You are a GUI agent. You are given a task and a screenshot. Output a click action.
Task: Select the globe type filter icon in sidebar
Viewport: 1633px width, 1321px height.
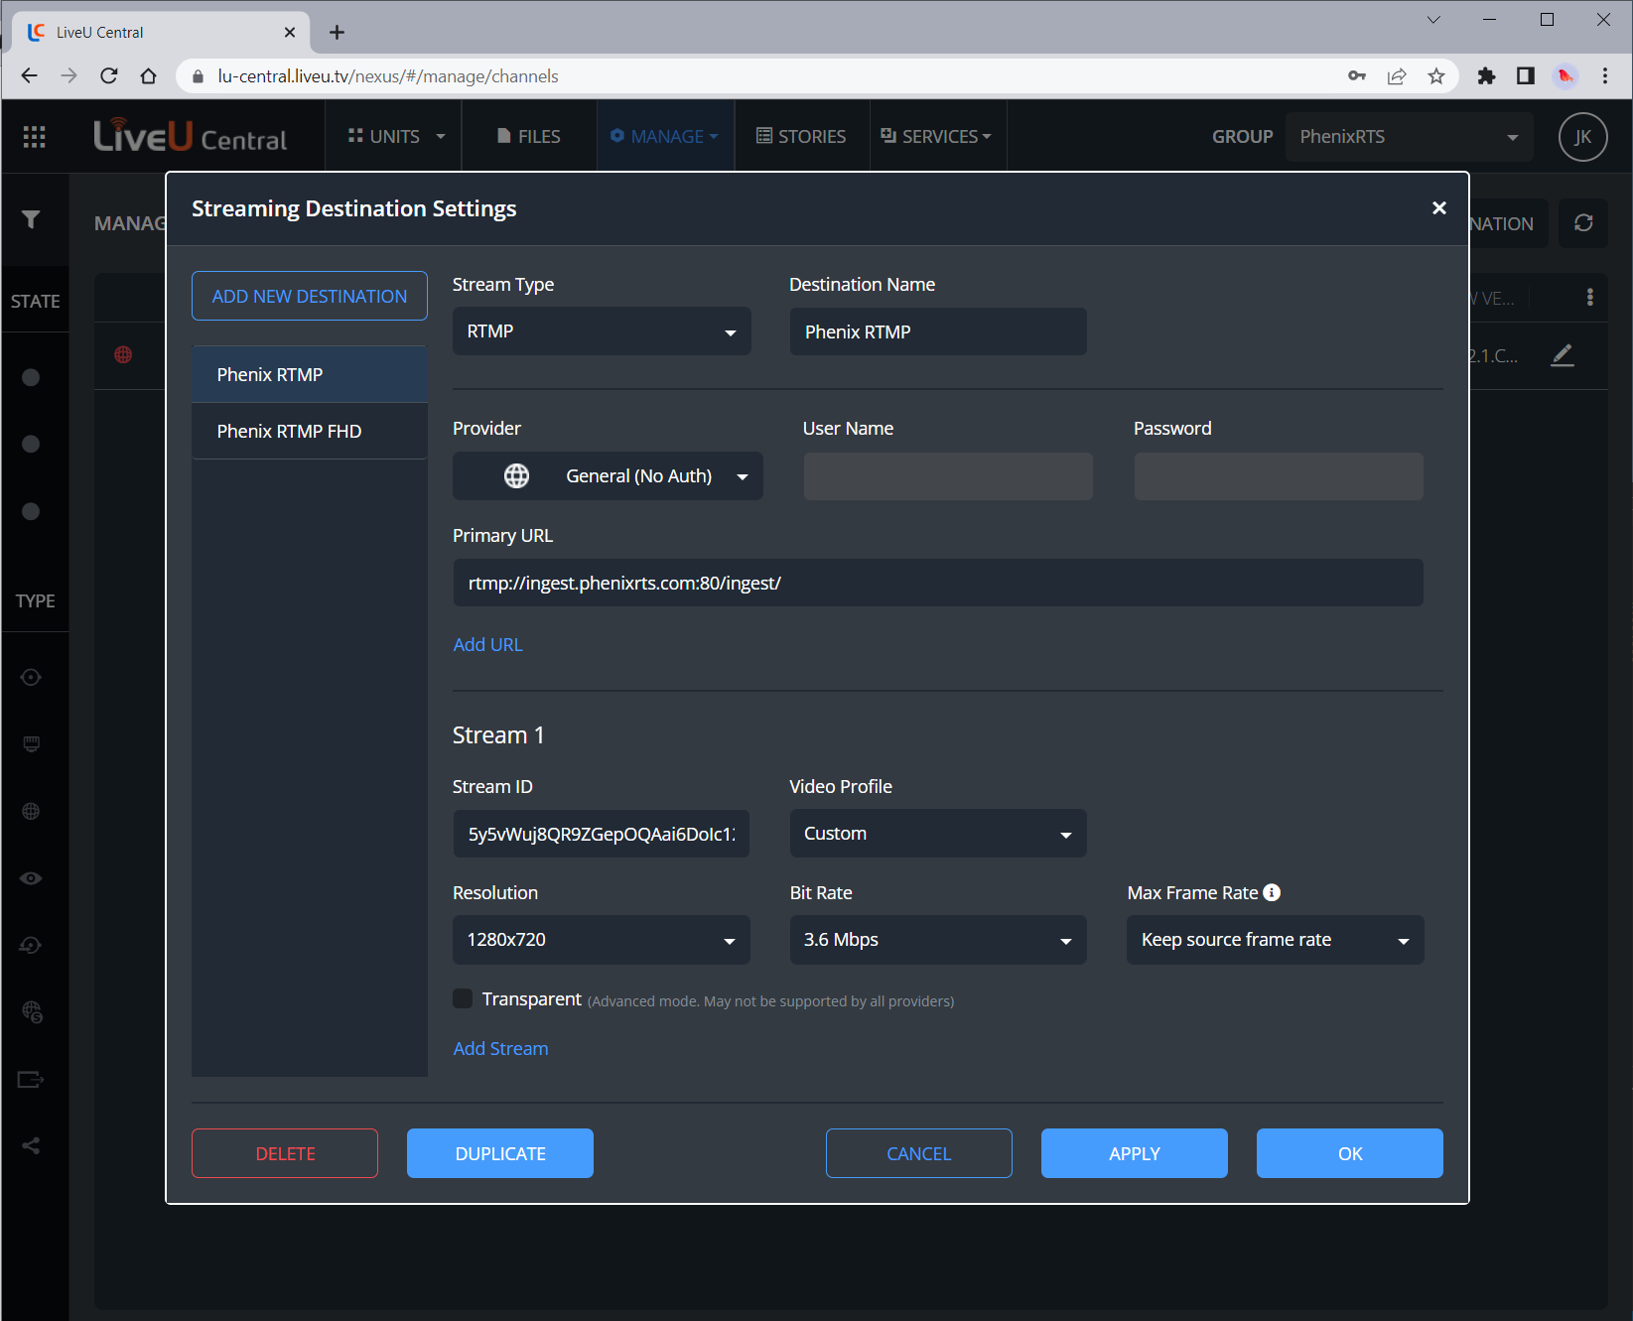click(x=31, y=811)
